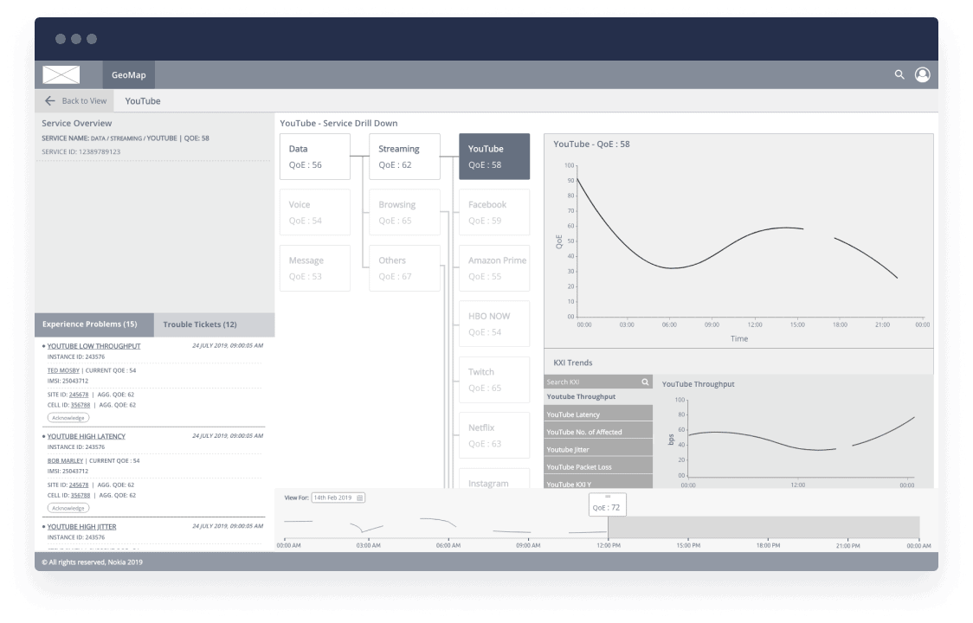973x623 pixels.
Task: Open the calendar icon in View For
Action: (x=360, y=498)
